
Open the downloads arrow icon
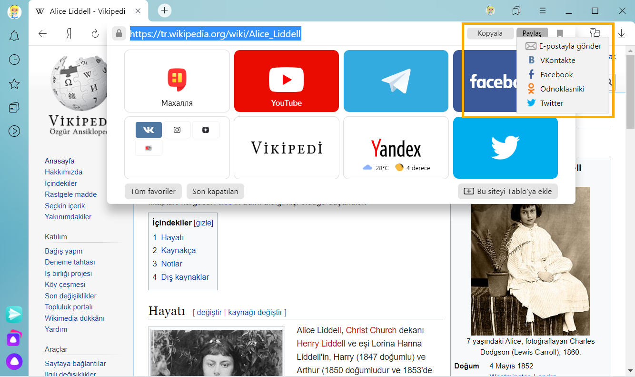[x=622, y=33]
